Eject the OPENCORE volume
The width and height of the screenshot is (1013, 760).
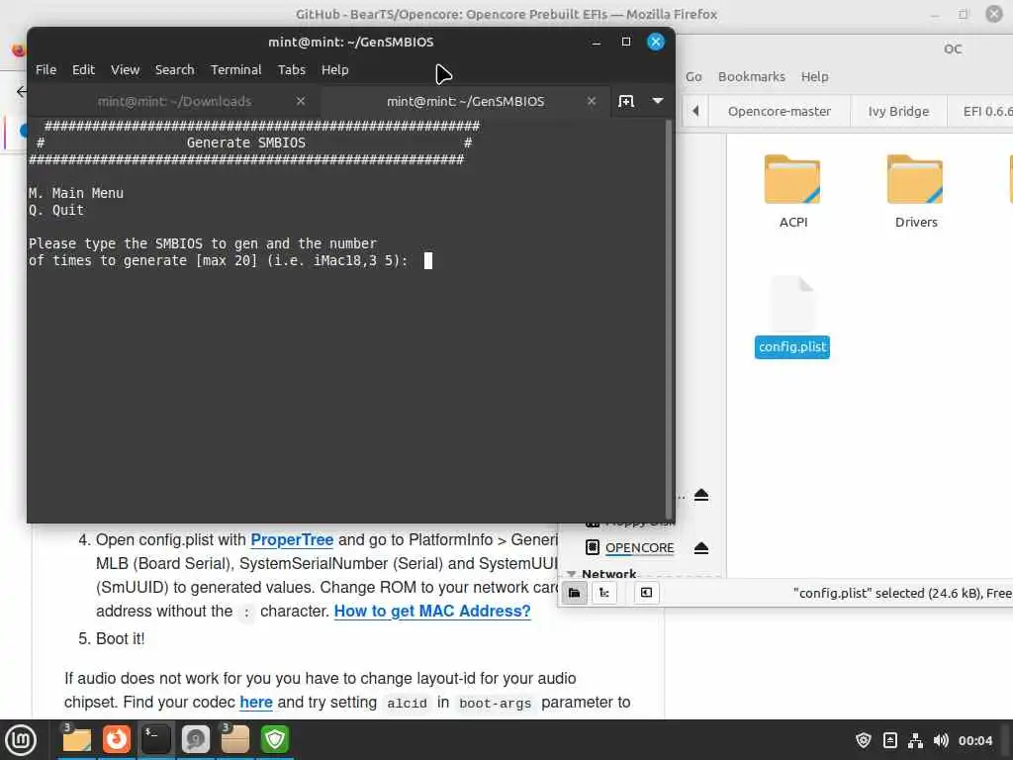[701, 548]
